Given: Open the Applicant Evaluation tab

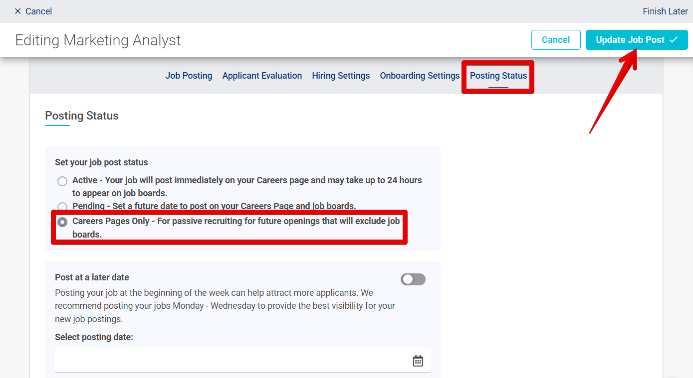Looking at the screenshot, I should pyautogui.click(x=262, y=76).
